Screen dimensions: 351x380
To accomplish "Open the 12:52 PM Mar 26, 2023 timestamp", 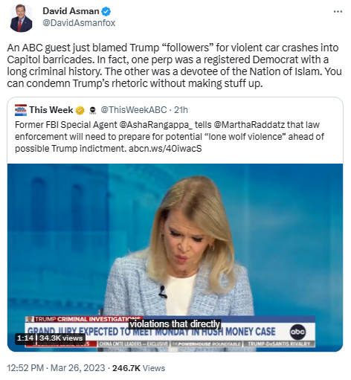I will point(56,368).
